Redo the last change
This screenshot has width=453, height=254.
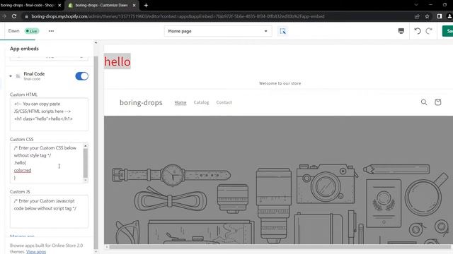(429, 31)
